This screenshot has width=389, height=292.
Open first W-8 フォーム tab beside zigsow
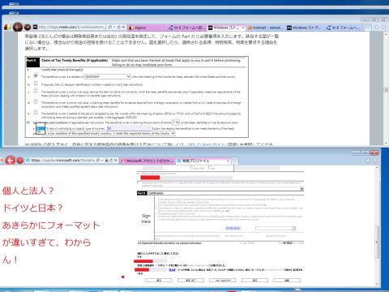186,28
